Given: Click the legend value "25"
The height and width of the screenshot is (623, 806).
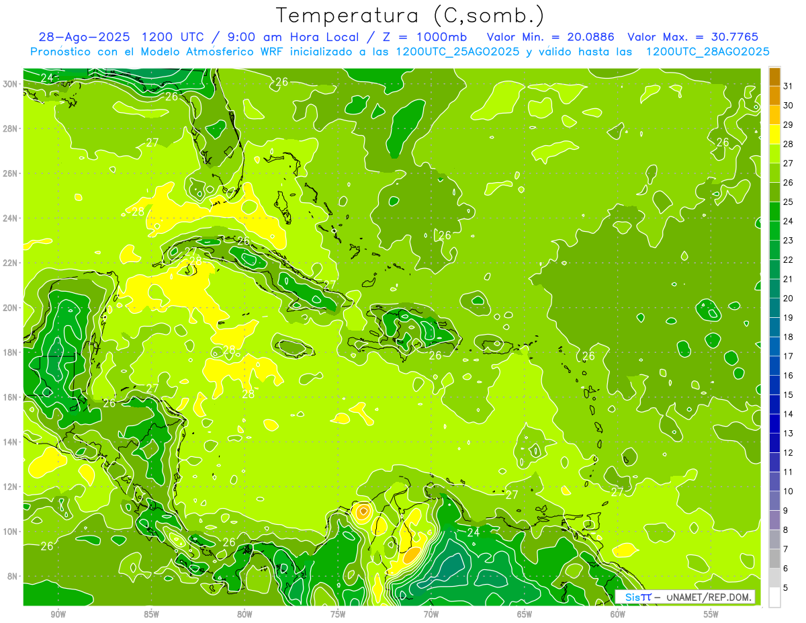Looking at the screenshot, I should pos(789,202).
